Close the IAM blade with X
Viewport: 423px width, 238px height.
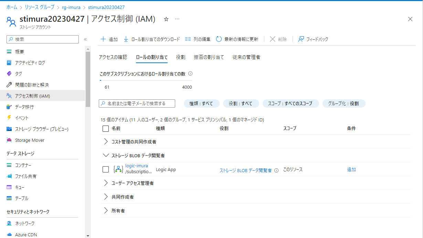click(410, 19)
